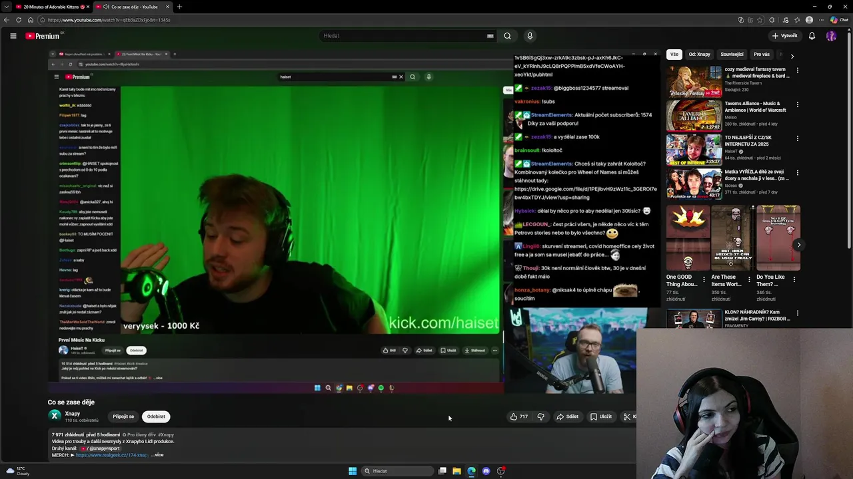Open Windows Start menu
This screenshot has height=479, width=853.
point(353,471)
